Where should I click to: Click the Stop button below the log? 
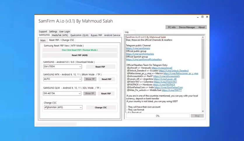point(197,116)
